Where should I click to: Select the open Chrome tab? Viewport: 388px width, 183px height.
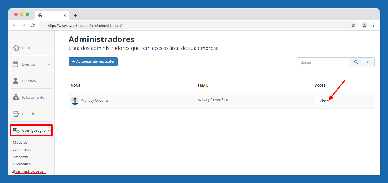pyautogui.click(x=52, y=15)
